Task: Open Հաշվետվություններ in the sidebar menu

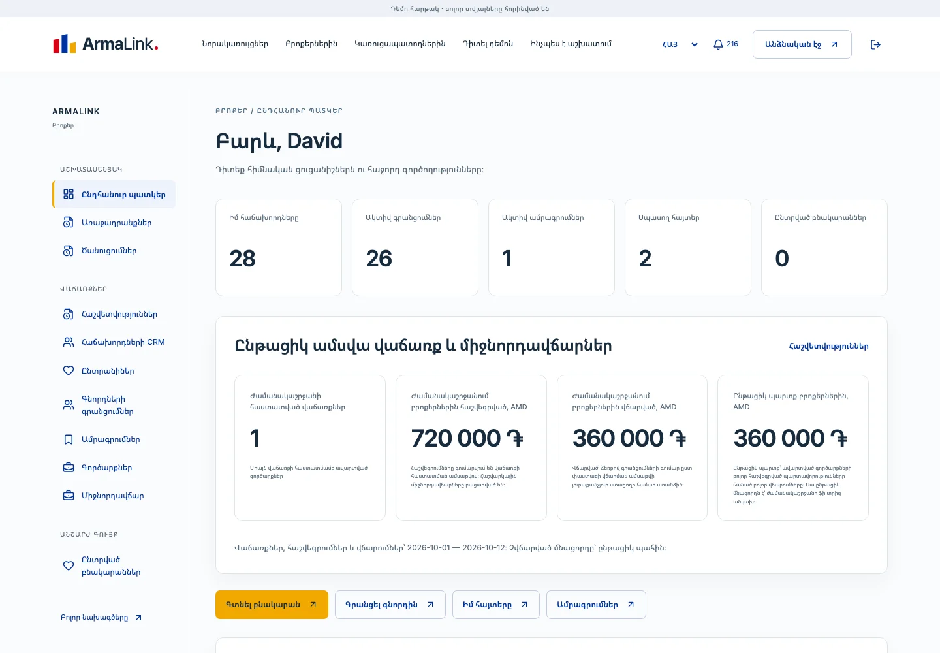Action: click(114, 314)
